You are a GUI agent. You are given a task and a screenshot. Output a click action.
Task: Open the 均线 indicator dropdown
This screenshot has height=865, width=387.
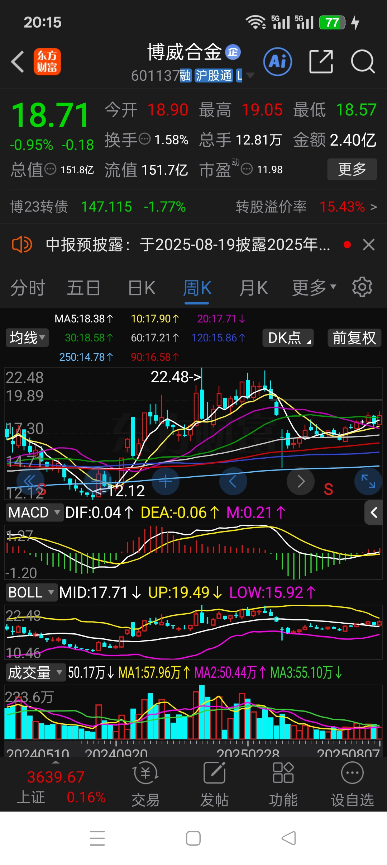(x=27, y=338)
